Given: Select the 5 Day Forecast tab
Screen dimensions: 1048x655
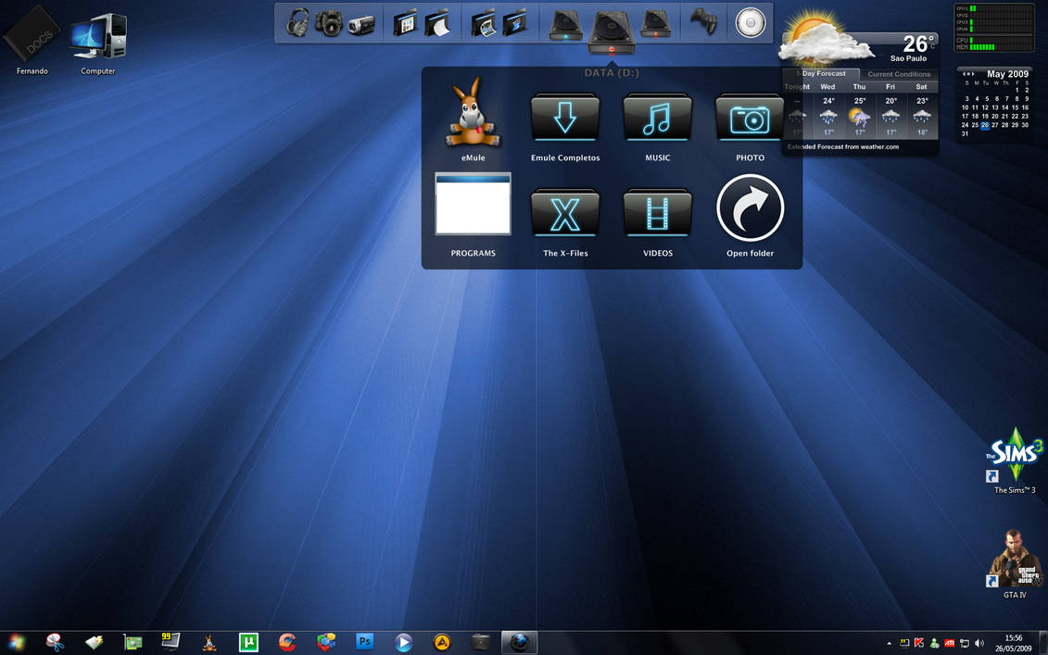Looking at the screenshot, I should pyautogui.click(x=823, y=73).
